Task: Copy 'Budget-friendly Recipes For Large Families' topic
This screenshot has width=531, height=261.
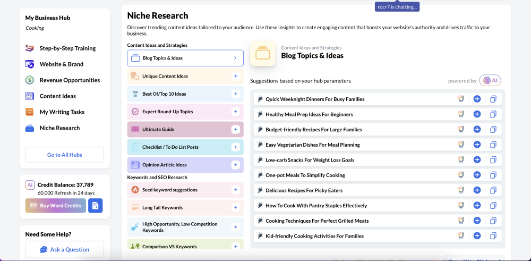Action: click(x=493, y=130)
